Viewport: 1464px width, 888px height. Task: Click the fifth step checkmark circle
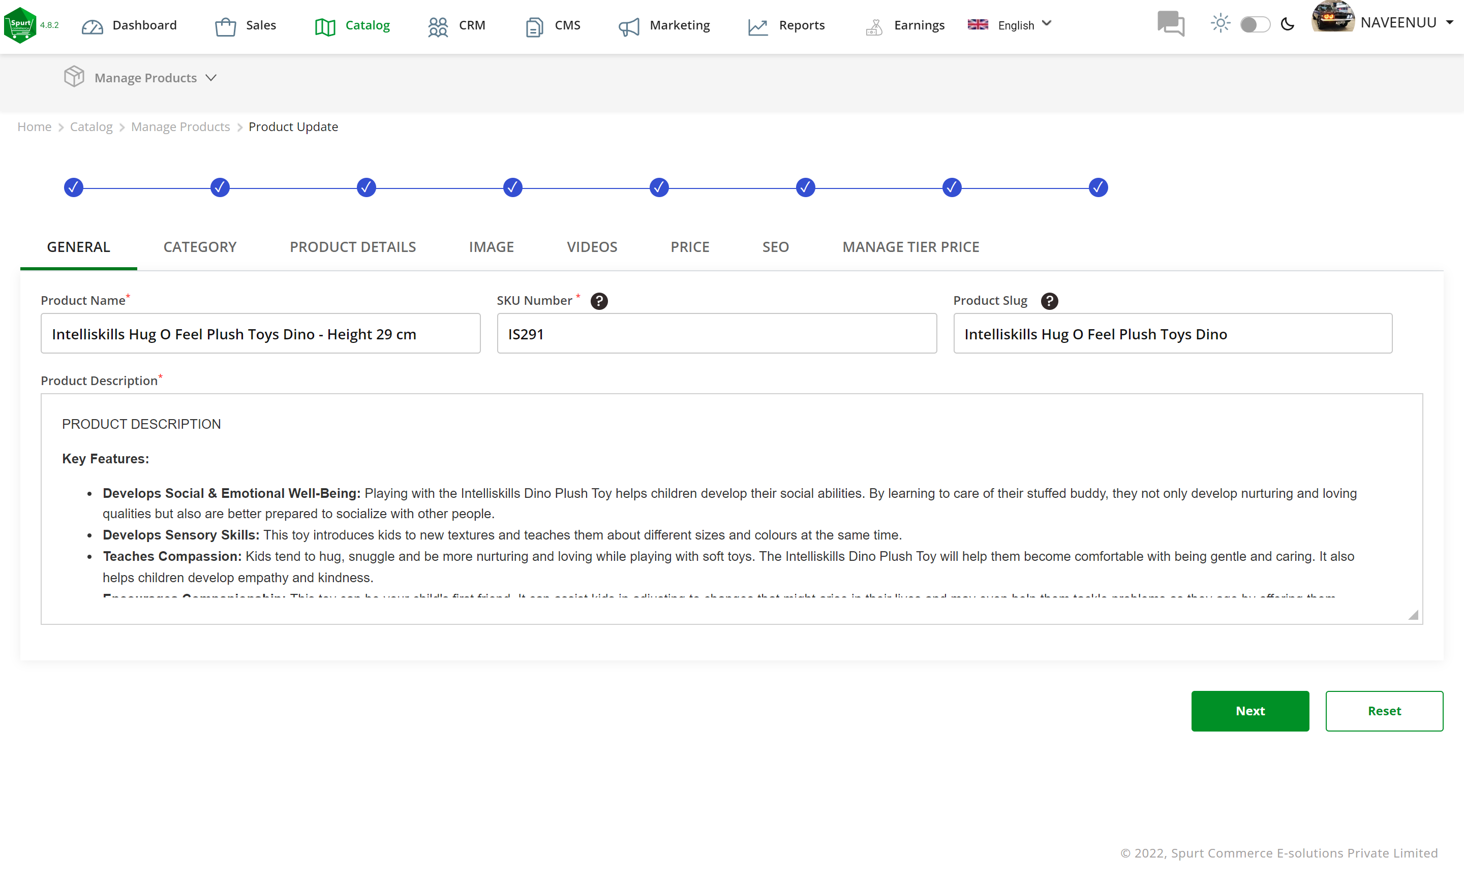pos(659,187)
